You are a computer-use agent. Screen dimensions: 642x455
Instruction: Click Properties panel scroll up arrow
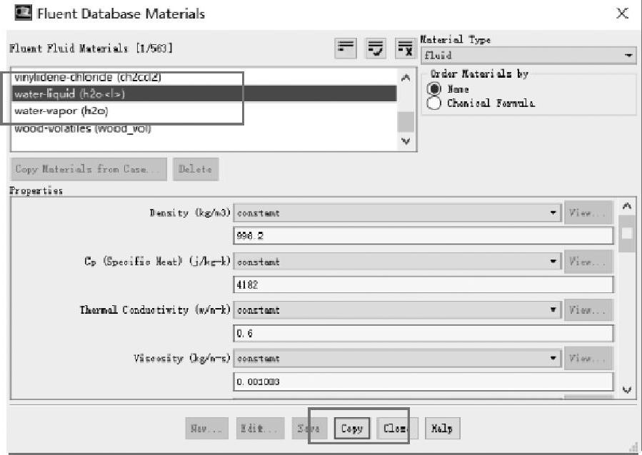click(627, 206)
